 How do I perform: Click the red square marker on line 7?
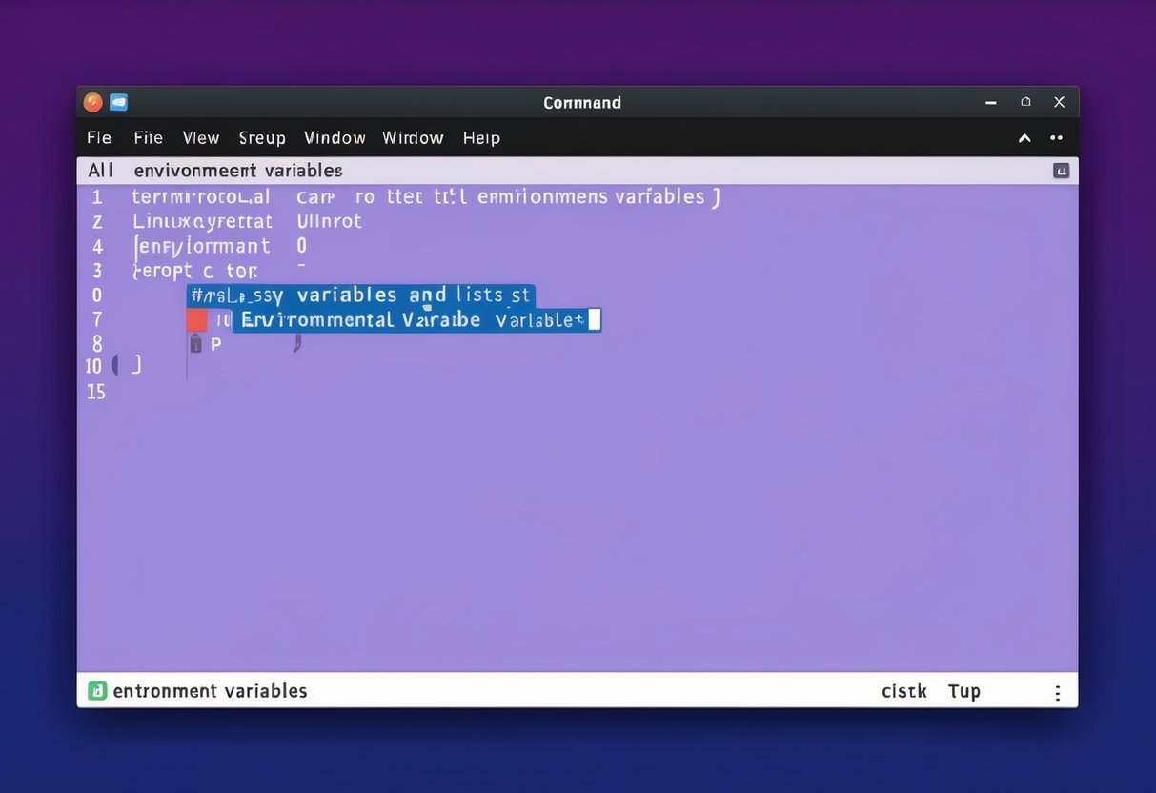click(196, 320)
